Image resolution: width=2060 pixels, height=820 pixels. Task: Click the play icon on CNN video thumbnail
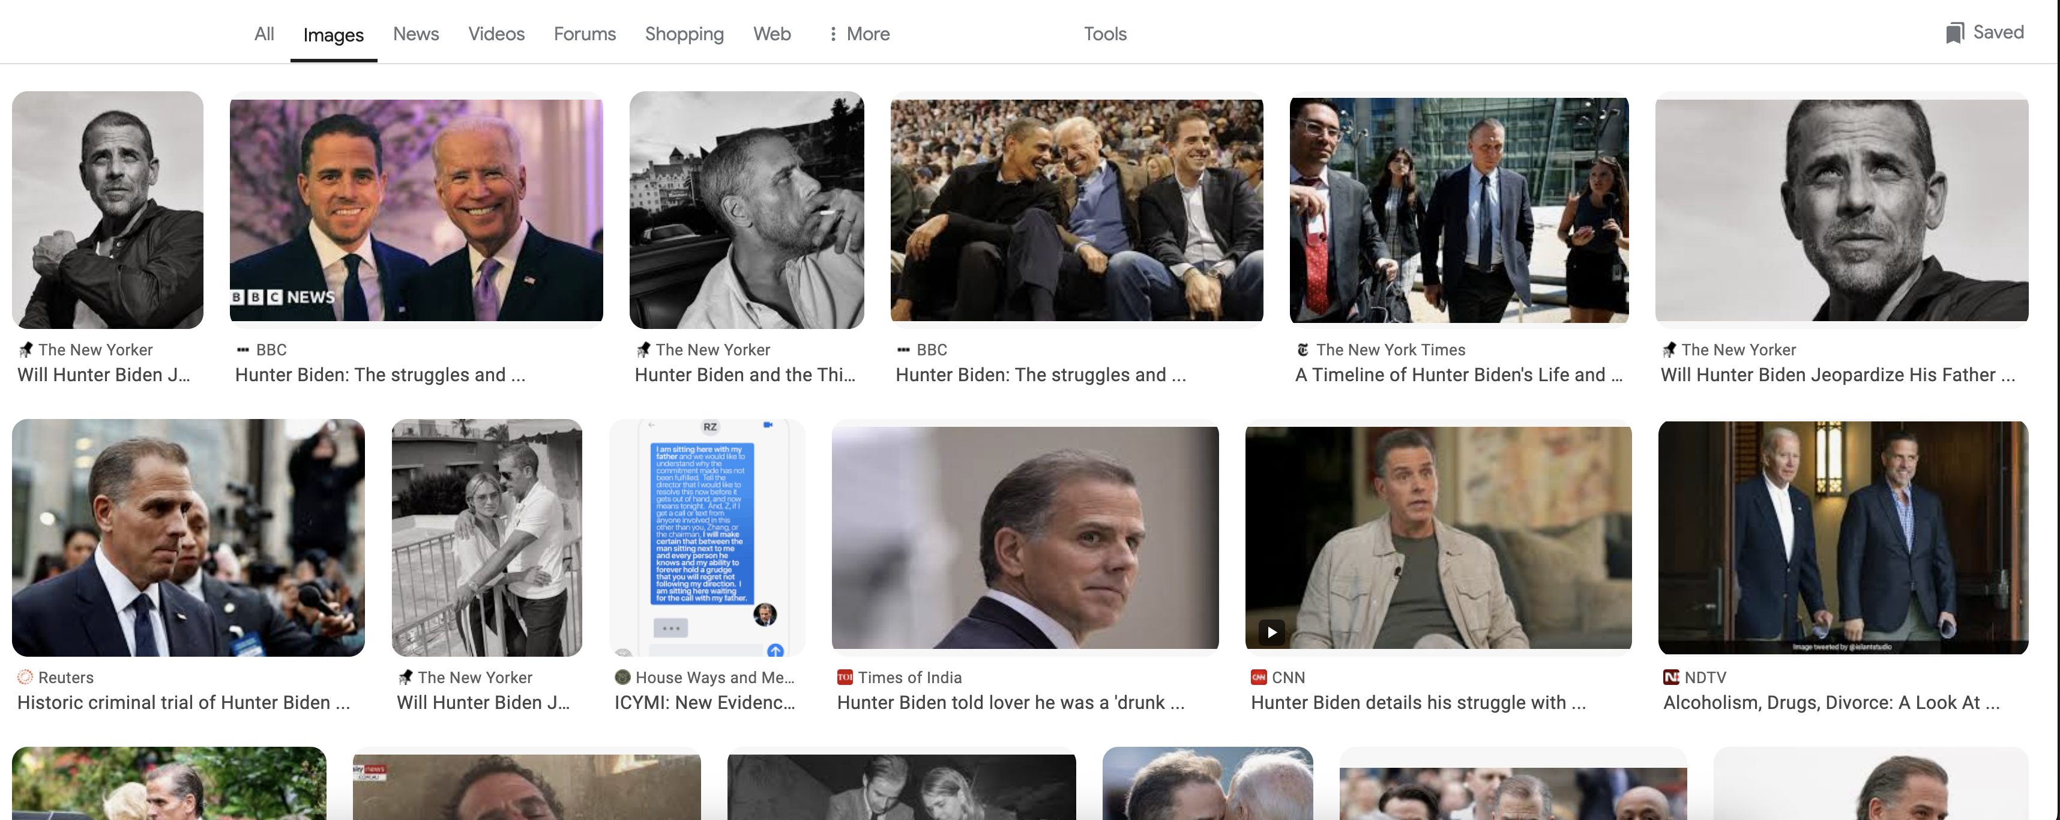[x=1271, y=632]
